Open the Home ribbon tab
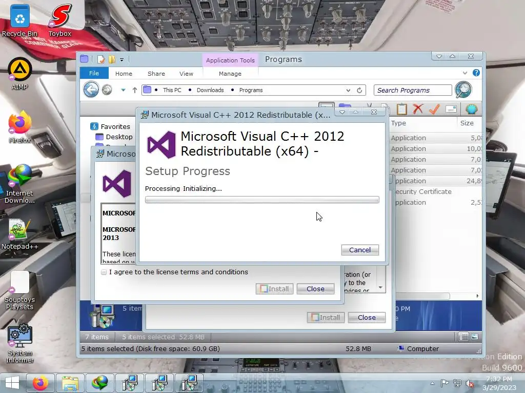This screenshot has width=525, height=393. (x=124, y=74)
